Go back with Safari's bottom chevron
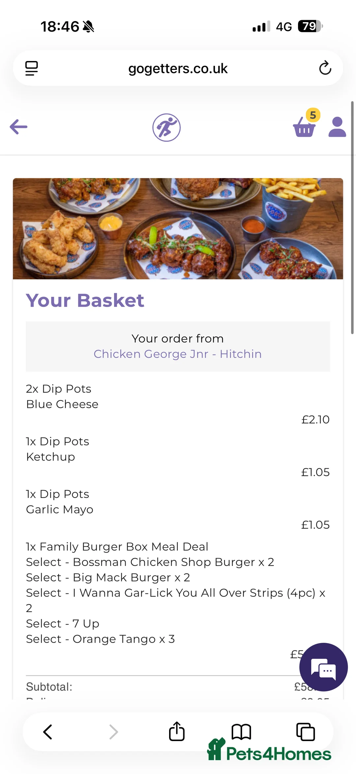 48,731
